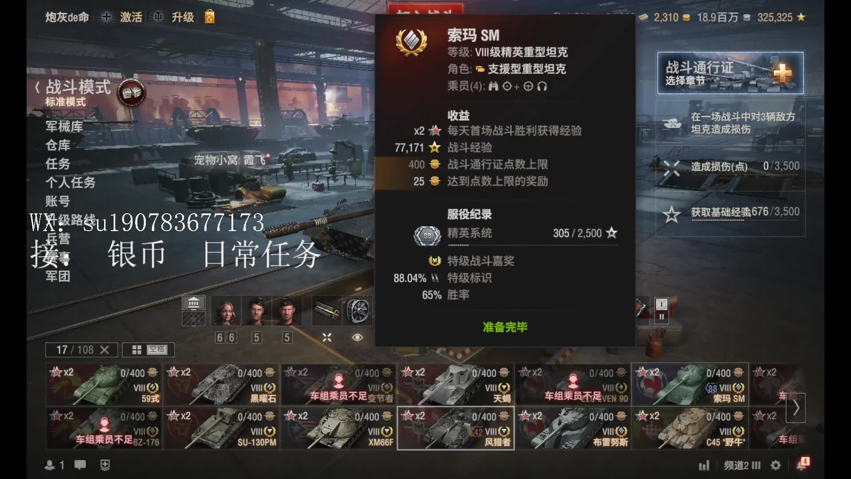The height and width of the screenshot is (479, 851).
Task: Collapse battle mode with left chevron
Action: tap(37, 87)
